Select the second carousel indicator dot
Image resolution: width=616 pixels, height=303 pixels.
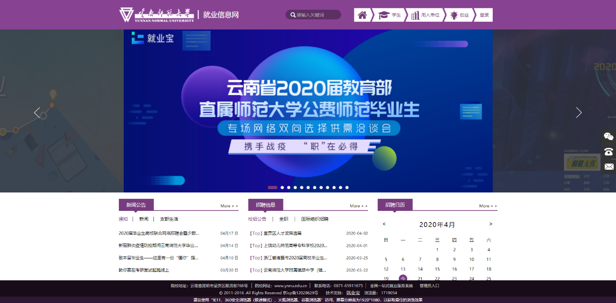282,187
